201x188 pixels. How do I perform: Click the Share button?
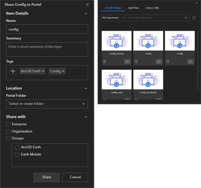tap(46, 177)
